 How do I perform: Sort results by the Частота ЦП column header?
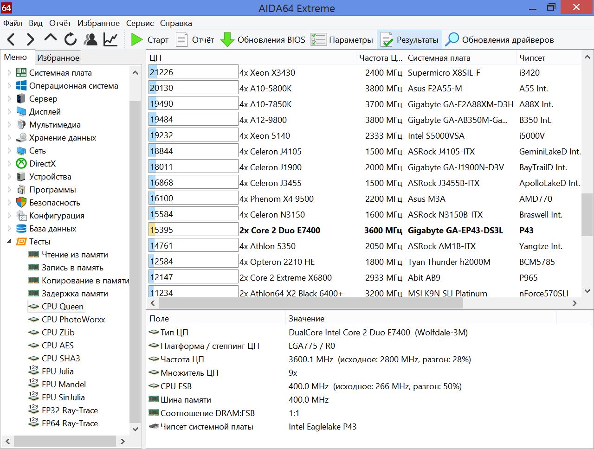[x=380, y=58]
